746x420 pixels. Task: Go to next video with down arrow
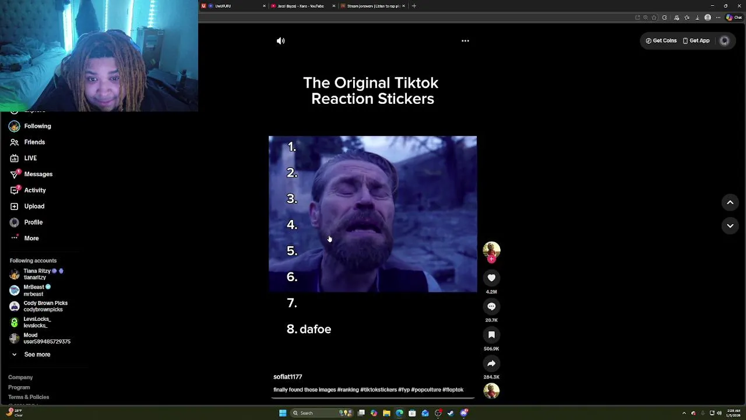point(730,226)
